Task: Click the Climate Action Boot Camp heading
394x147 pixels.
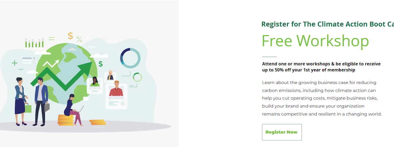Action: (x=328, y=24)
